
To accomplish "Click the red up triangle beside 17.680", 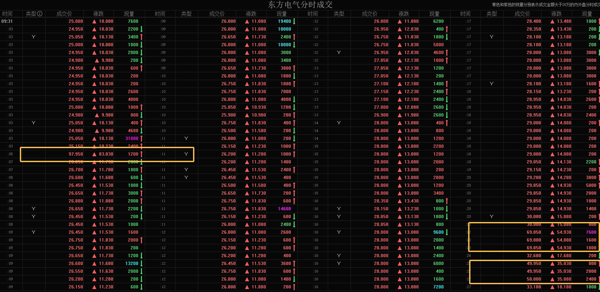I will 552,256.
